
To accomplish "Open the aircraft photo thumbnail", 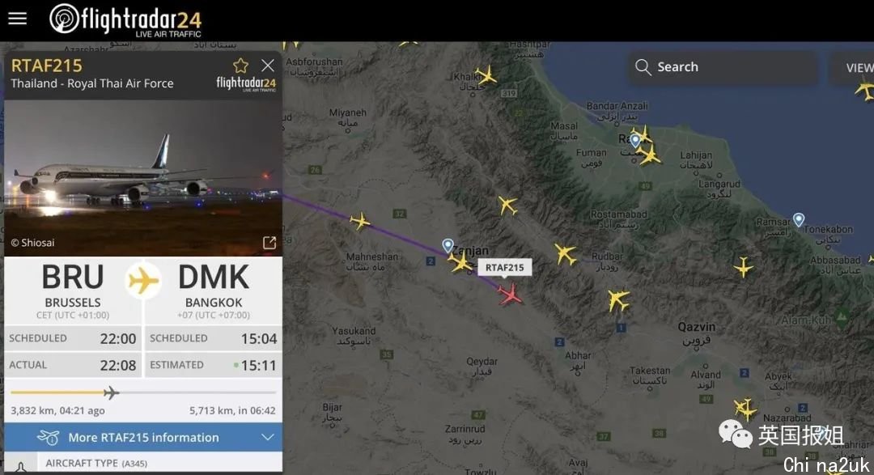I will 143,178.
